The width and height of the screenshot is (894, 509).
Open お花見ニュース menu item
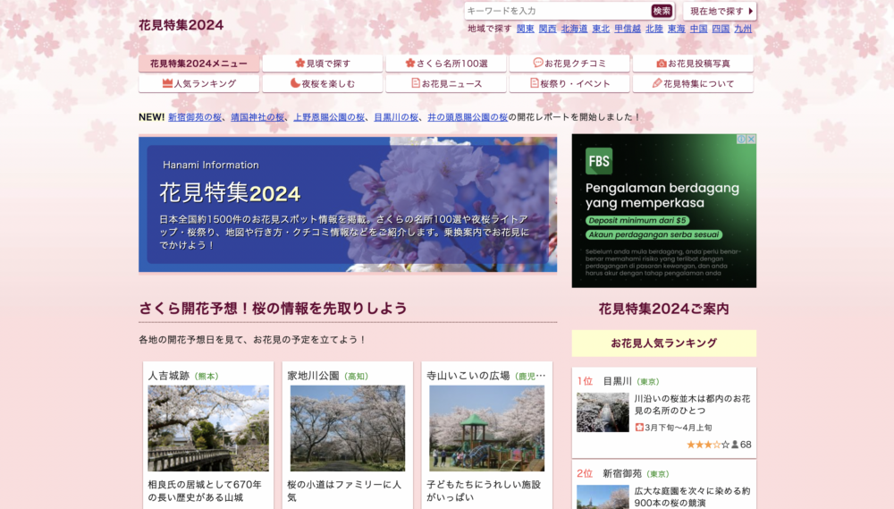coord(446,83)
